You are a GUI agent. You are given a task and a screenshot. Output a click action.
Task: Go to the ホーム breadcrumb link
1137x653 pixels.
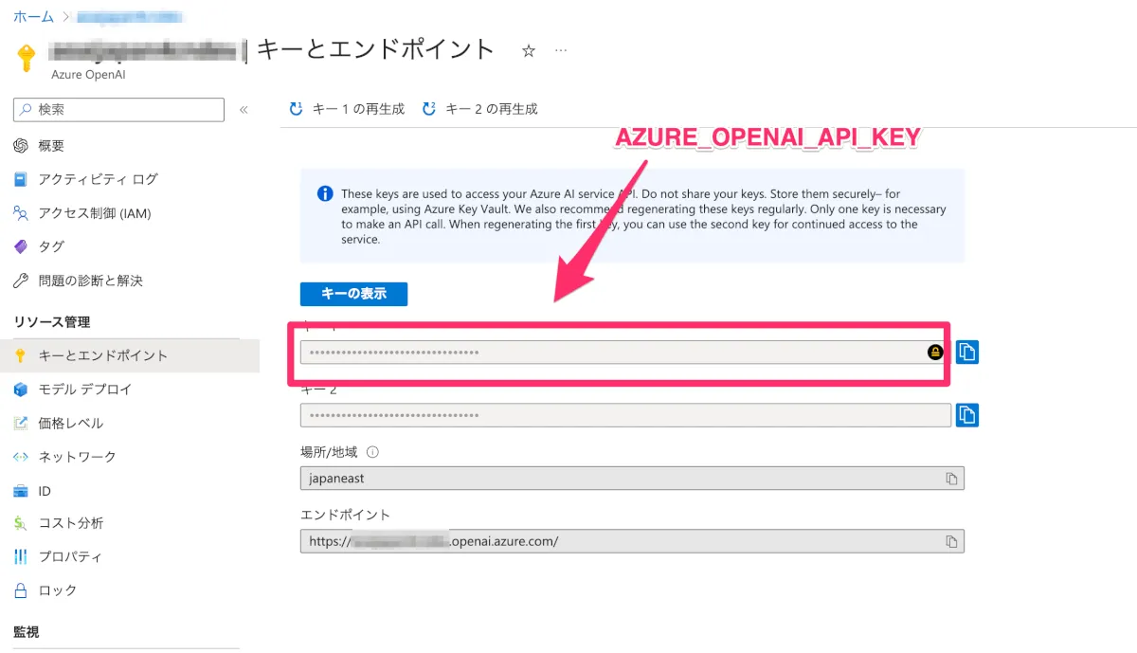[32, 16]
